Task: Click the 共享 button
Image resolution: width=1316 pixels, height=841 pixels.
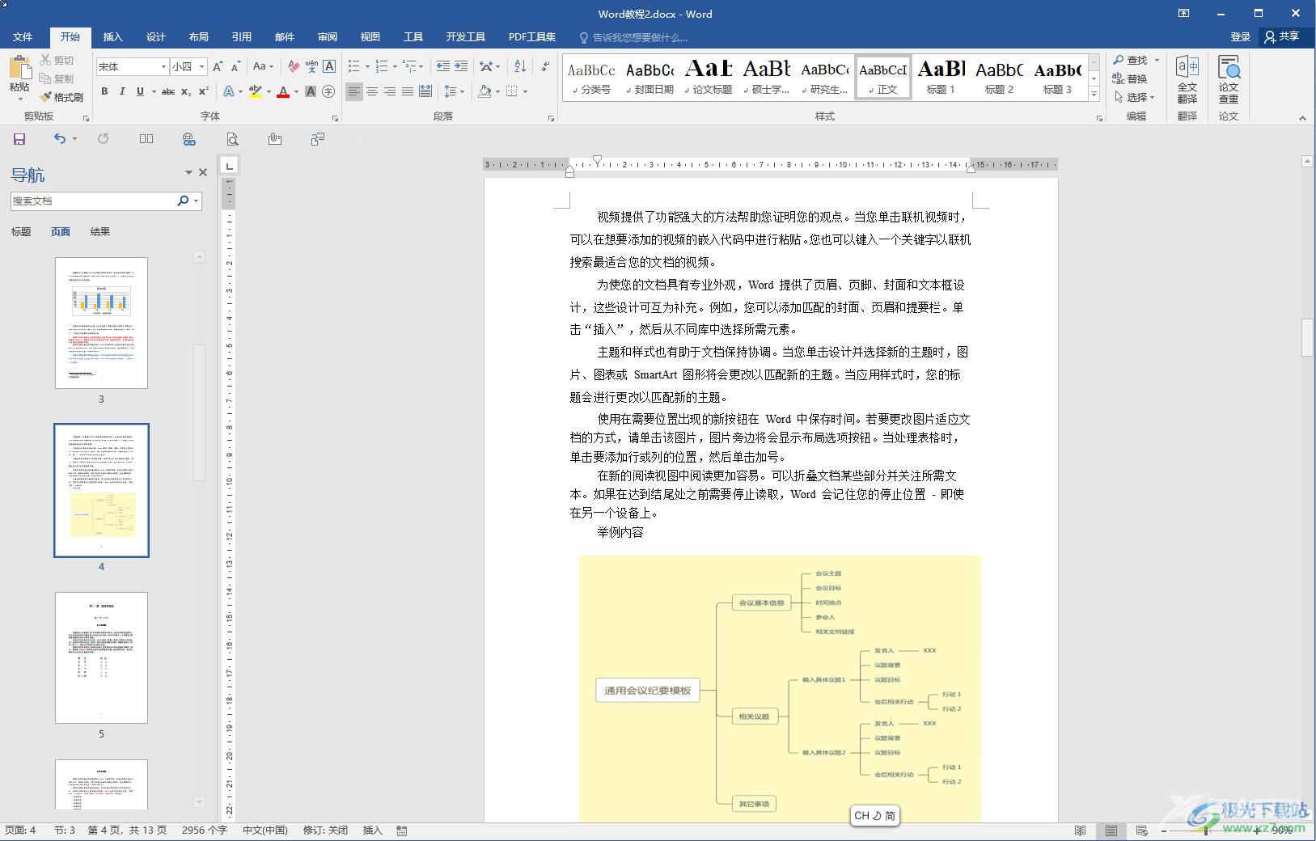Action: tap(1283, 37)
